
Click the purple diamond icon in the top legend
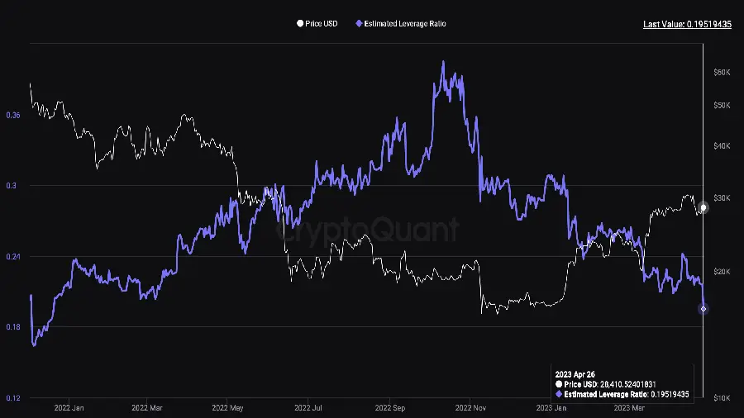point(358,24)
